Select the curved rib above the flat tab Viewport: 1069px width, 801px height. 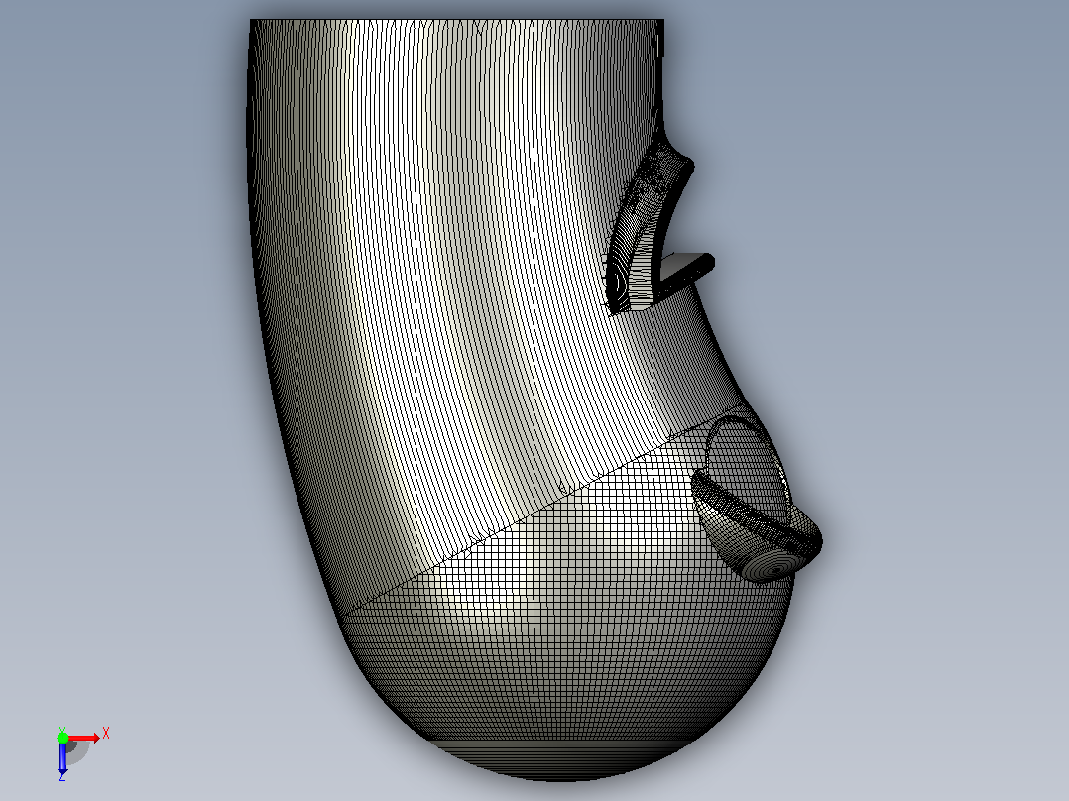(x=648, y=228)
